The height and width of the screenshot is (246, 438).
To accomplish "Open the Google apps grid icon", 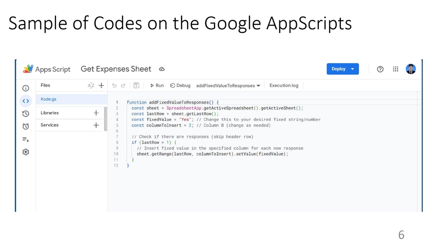I will click(396, 69).
